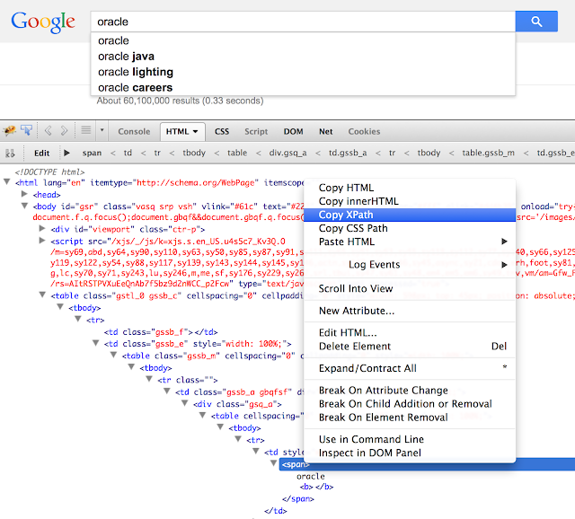Click the td class="gssb_f" element row

click(161, 332)
